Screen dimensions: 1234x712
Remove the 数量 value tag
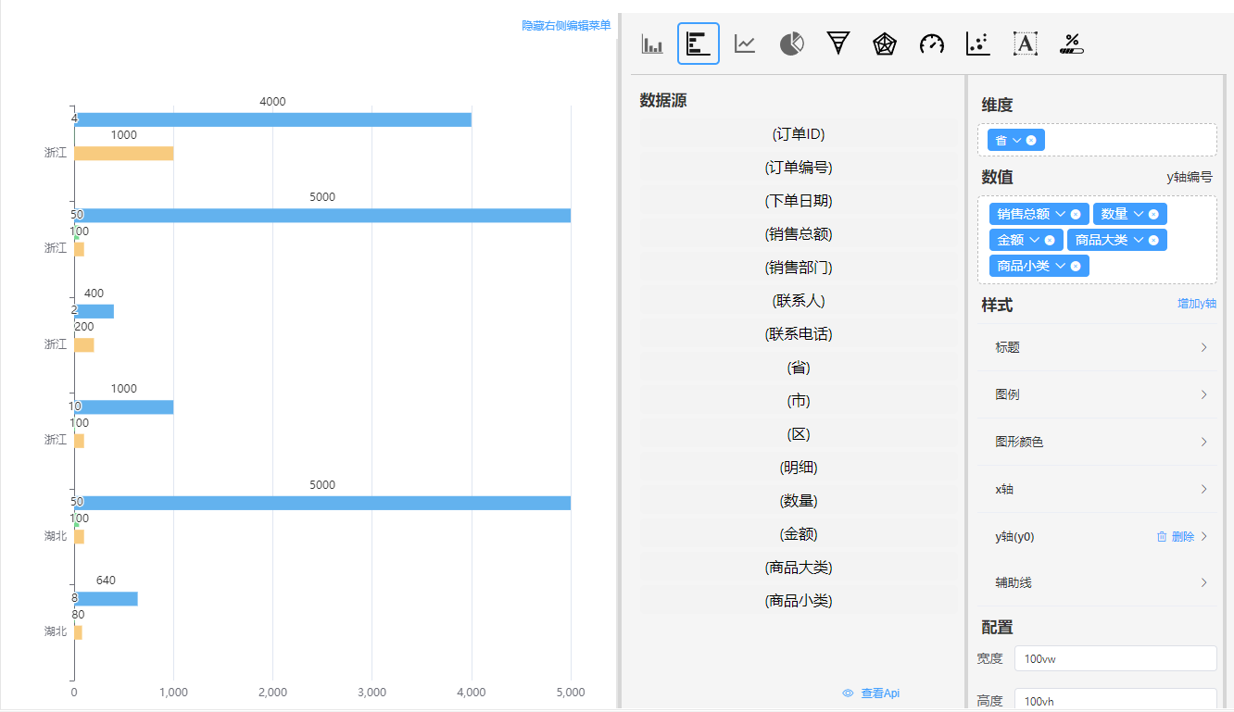tap(1153, 214)
